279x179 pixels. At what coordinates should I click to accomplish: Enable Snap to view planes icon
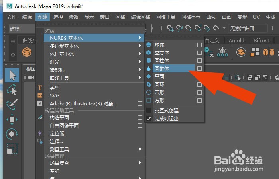point(207,28)
